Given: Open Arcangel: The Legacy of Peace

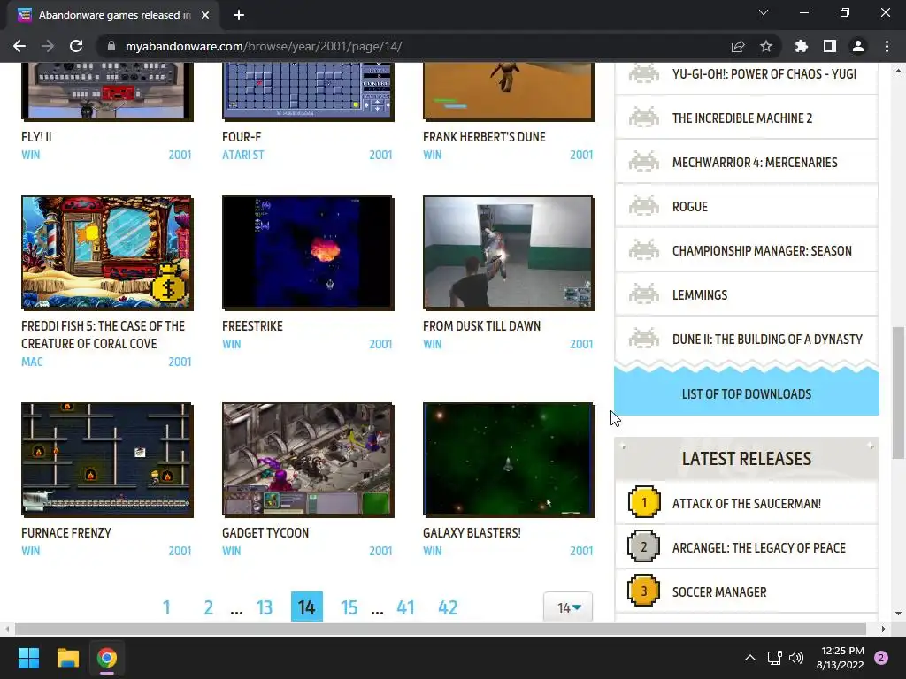Looking at the screenshot, I should tap(758, 548).
